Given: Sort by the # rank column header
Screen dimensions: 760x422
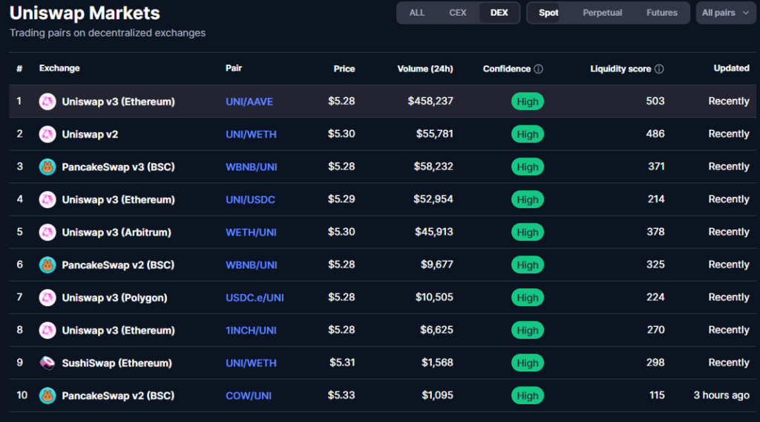Looking at the screenshot, I should [19, 69].
